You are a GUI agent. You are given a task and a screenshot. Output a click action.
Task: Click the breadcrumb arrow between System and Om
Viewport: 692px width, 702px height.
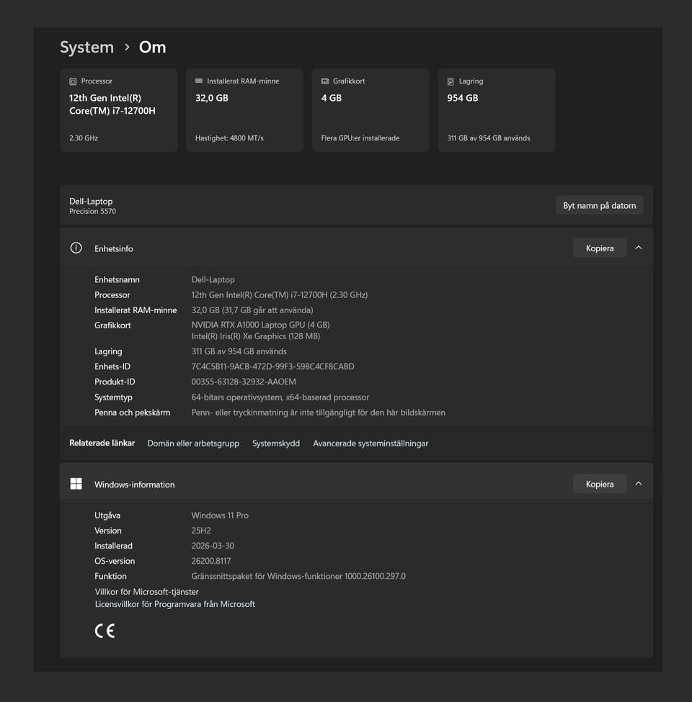click(x=127, y=48)
